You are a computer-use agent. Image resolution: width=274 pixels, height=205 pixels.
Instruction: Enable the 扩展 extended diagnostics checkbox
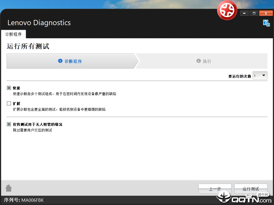[x=9, y=104]
